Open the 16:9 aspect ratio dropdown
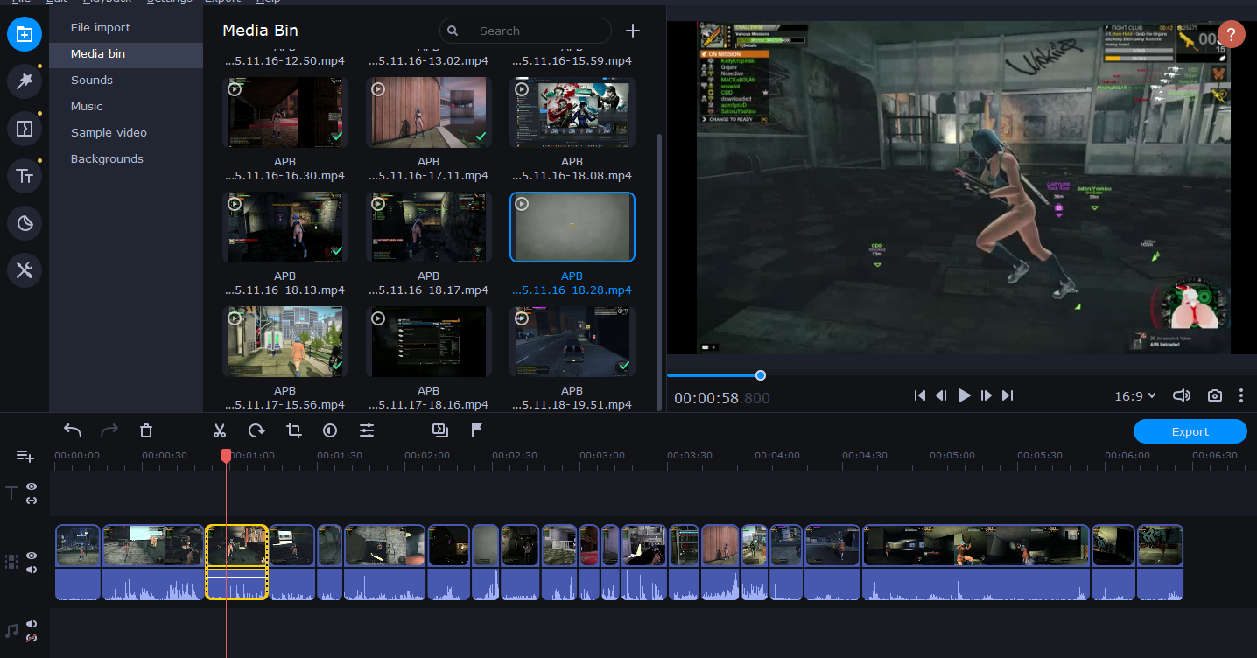This screenshot has height=658, width=1257. coord(1134,396)
